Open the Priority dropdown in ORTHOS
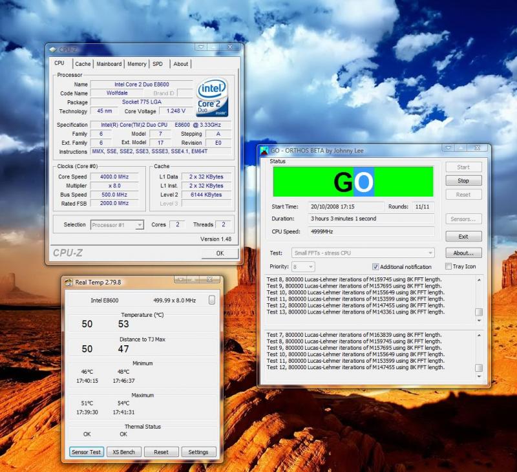 tap(303, 266)
